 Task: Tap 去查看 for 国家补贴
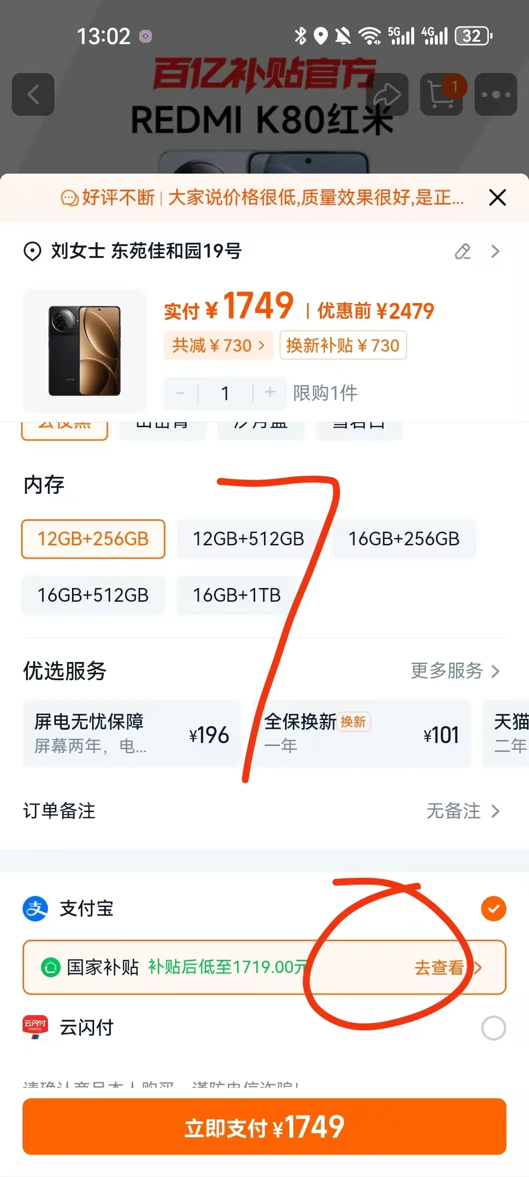(448, 968)
